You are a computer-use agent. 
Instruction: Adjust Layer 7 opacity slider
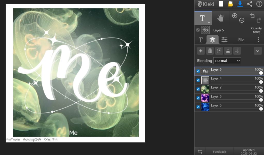click(x=237, y=91)
